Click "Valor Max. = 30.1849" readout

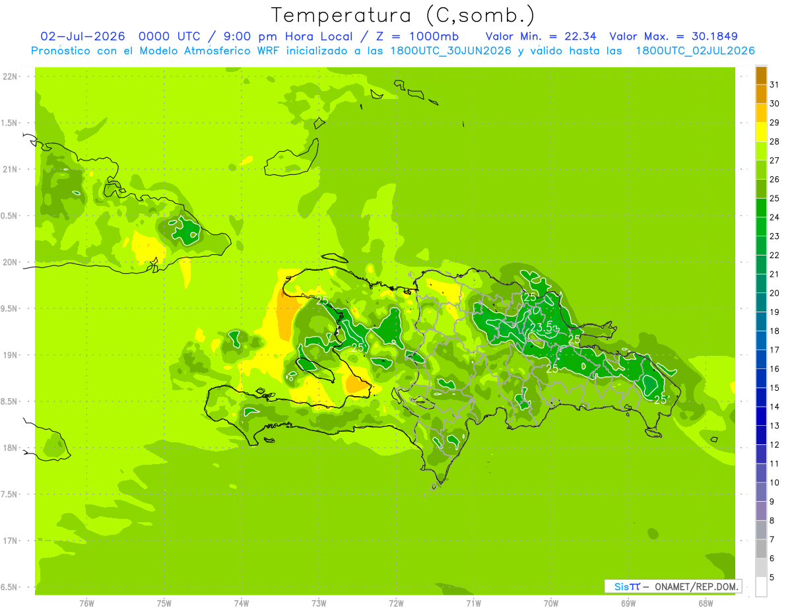click(x=673, y=36)
